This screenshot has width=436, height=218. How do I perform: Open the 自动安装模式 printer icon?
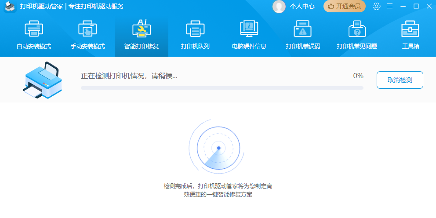pyautogui.click(x=34, y=29)
